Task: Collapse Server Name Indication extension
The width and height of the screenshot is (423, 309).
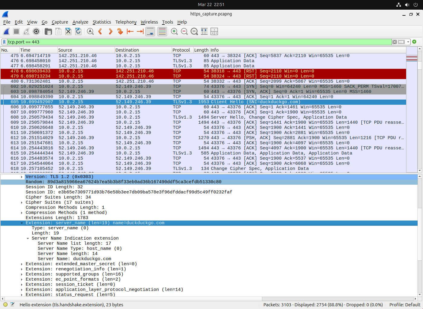Action: pos(28,238)
